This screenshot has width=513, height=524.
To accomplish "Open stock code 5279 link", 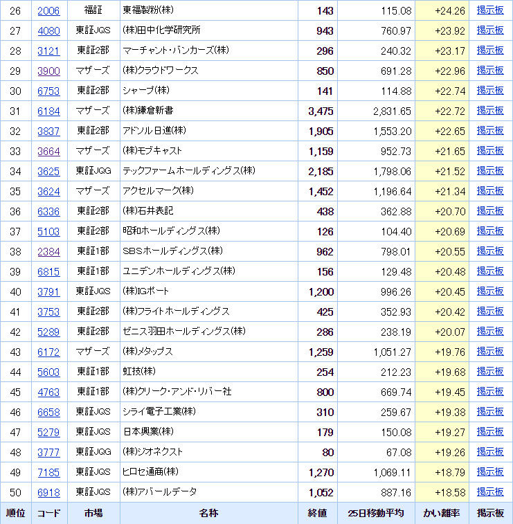I will coord(48,433).
